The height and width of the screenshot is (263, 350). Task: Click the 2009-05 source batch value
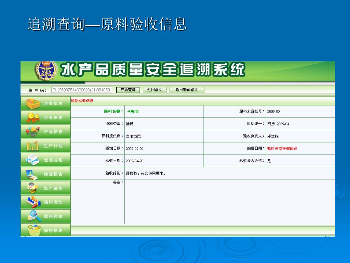273,111
